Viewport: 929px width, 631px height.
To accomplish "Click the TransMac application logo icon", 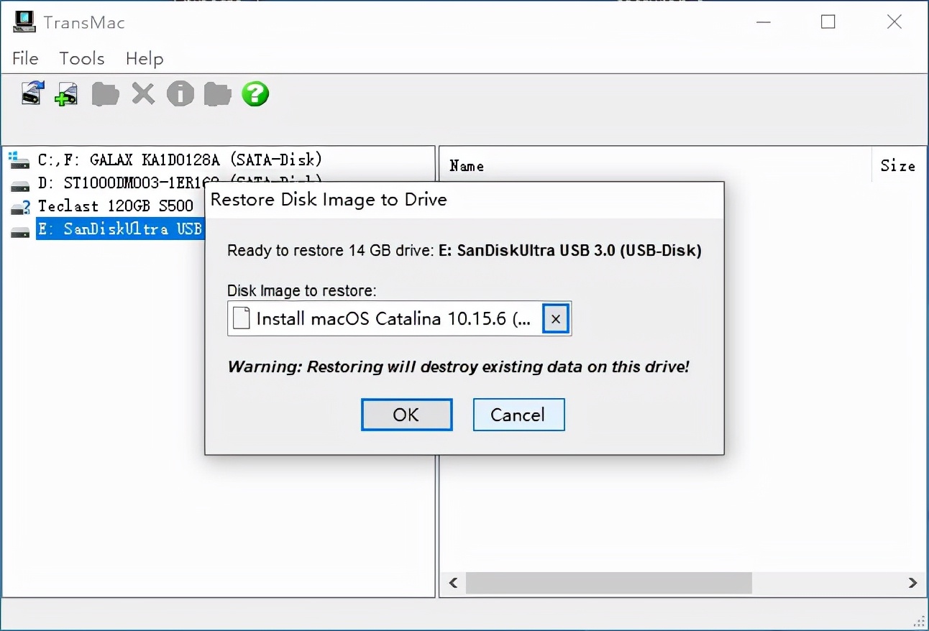I will [x=24, y=22].
